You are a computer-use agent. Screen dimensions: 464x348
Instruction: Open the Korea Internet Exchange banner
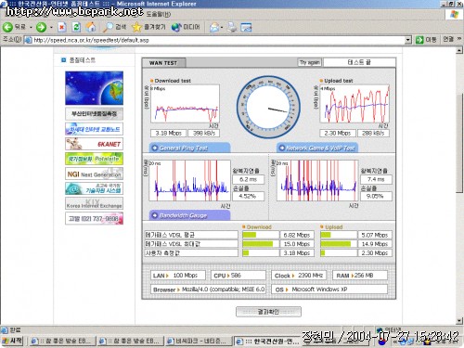pos(94,203)
